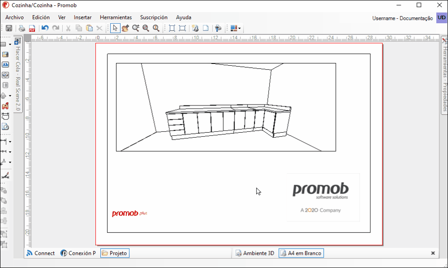Expand the Hacer Cola - Real Scene 2.0 panel
Viewport: 448px width, 268px height.
pyautogui.click(x=18, y=75)
